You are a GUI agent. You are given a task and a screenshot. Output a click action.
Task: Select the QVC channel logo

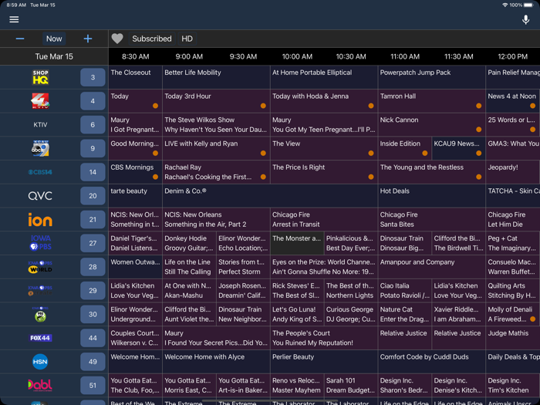point(40,196)
